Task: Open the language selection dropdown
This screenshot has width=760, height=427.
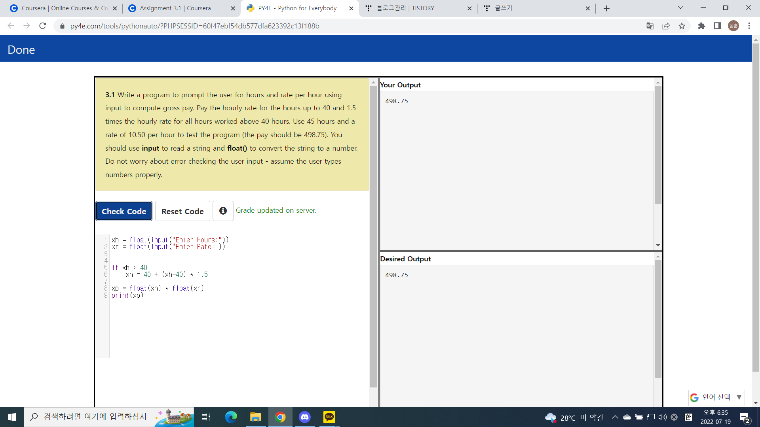Action: pos(716,397)
